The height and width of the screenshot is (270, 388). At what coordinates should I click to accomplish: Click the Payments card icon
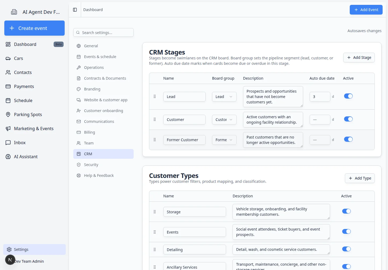(8, 86)
